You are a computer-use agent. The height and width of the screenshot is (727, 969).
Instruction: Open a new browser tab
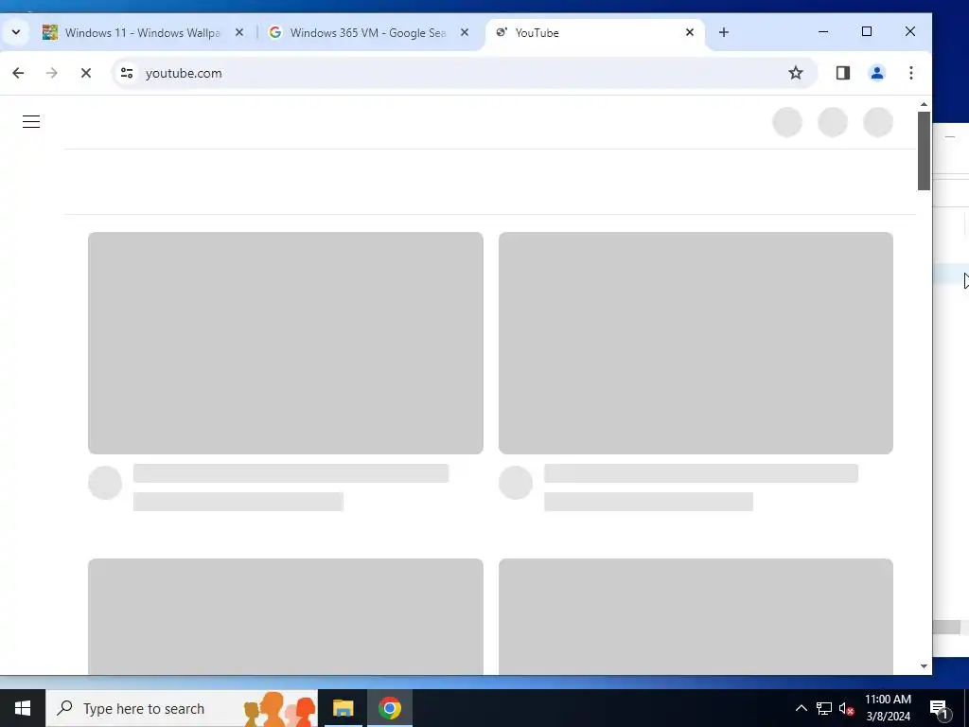tap(724, 32)
